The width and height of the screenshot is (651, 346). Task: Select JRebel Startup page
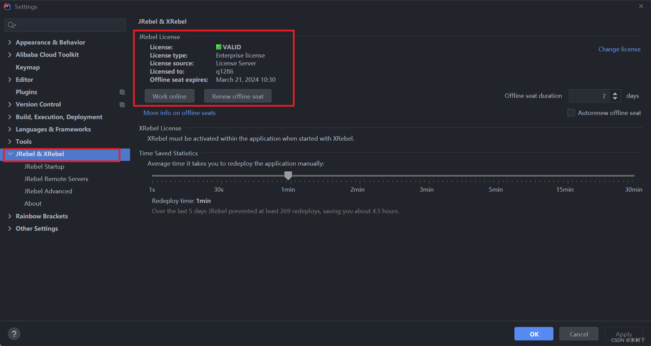click(44, 167)
